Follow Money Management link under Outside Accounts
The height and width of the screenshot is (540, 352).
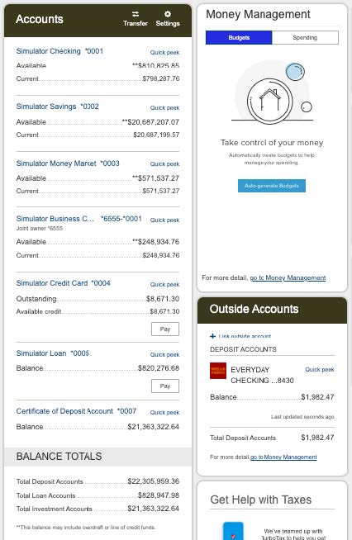tap(283, 457)
